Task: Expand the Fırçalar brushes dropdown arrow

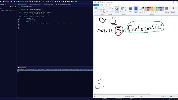Action: pyautogui.click(x=117, y=12)
